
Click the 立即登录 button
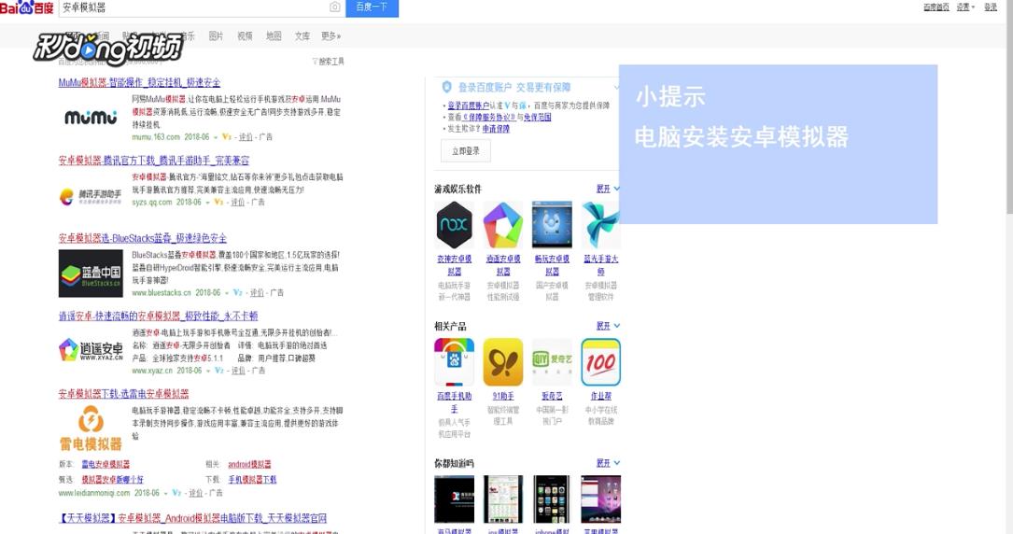pos(466,151)
